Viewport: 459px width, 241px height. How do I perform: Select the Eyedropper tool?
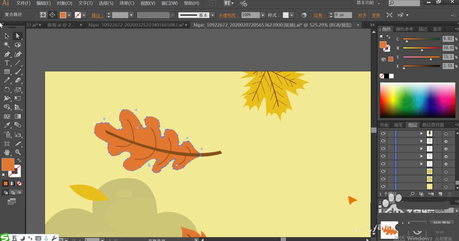7,125
